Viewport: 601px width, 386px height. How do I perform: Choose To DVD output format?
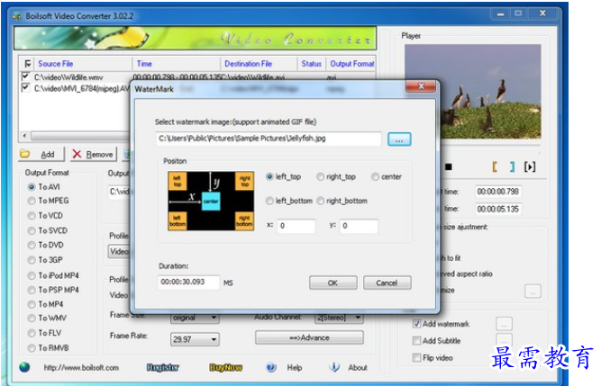coord(46,246)
